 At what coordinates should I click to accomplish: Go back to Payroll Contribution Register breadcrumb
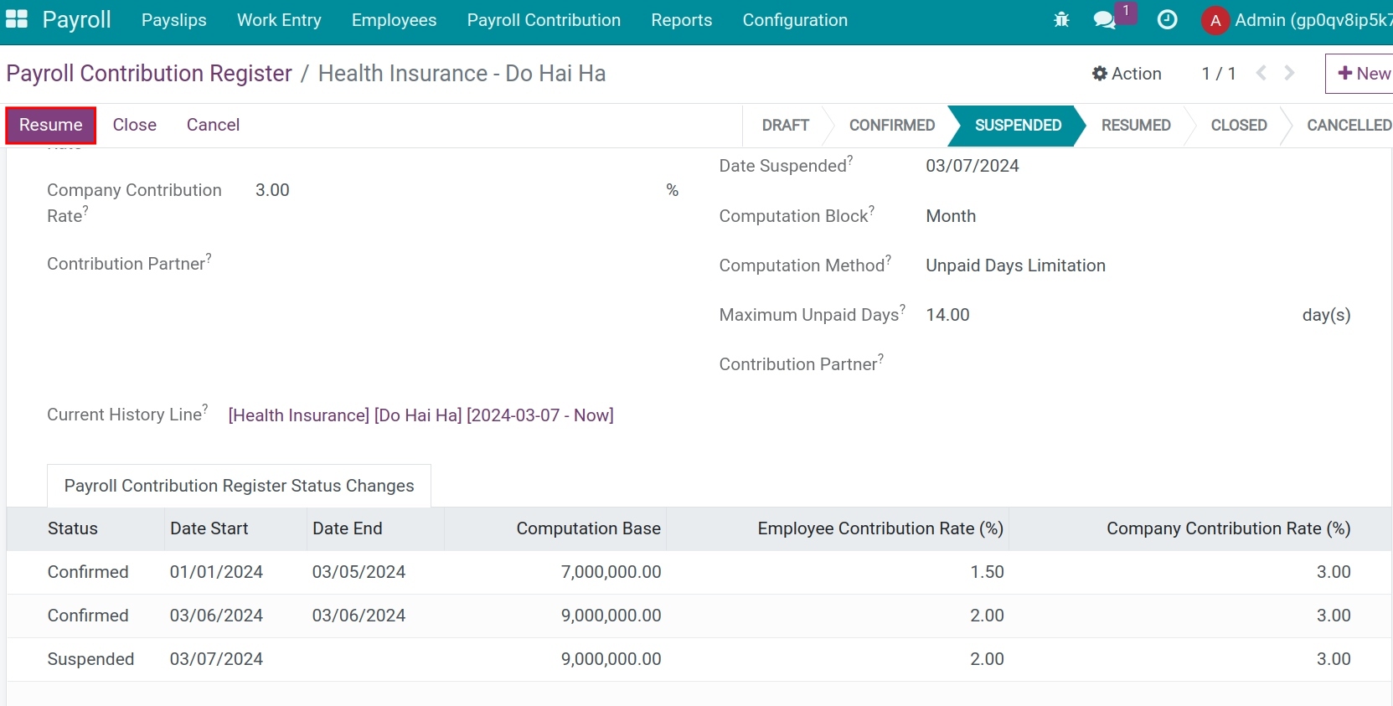[x=149, y=74]
